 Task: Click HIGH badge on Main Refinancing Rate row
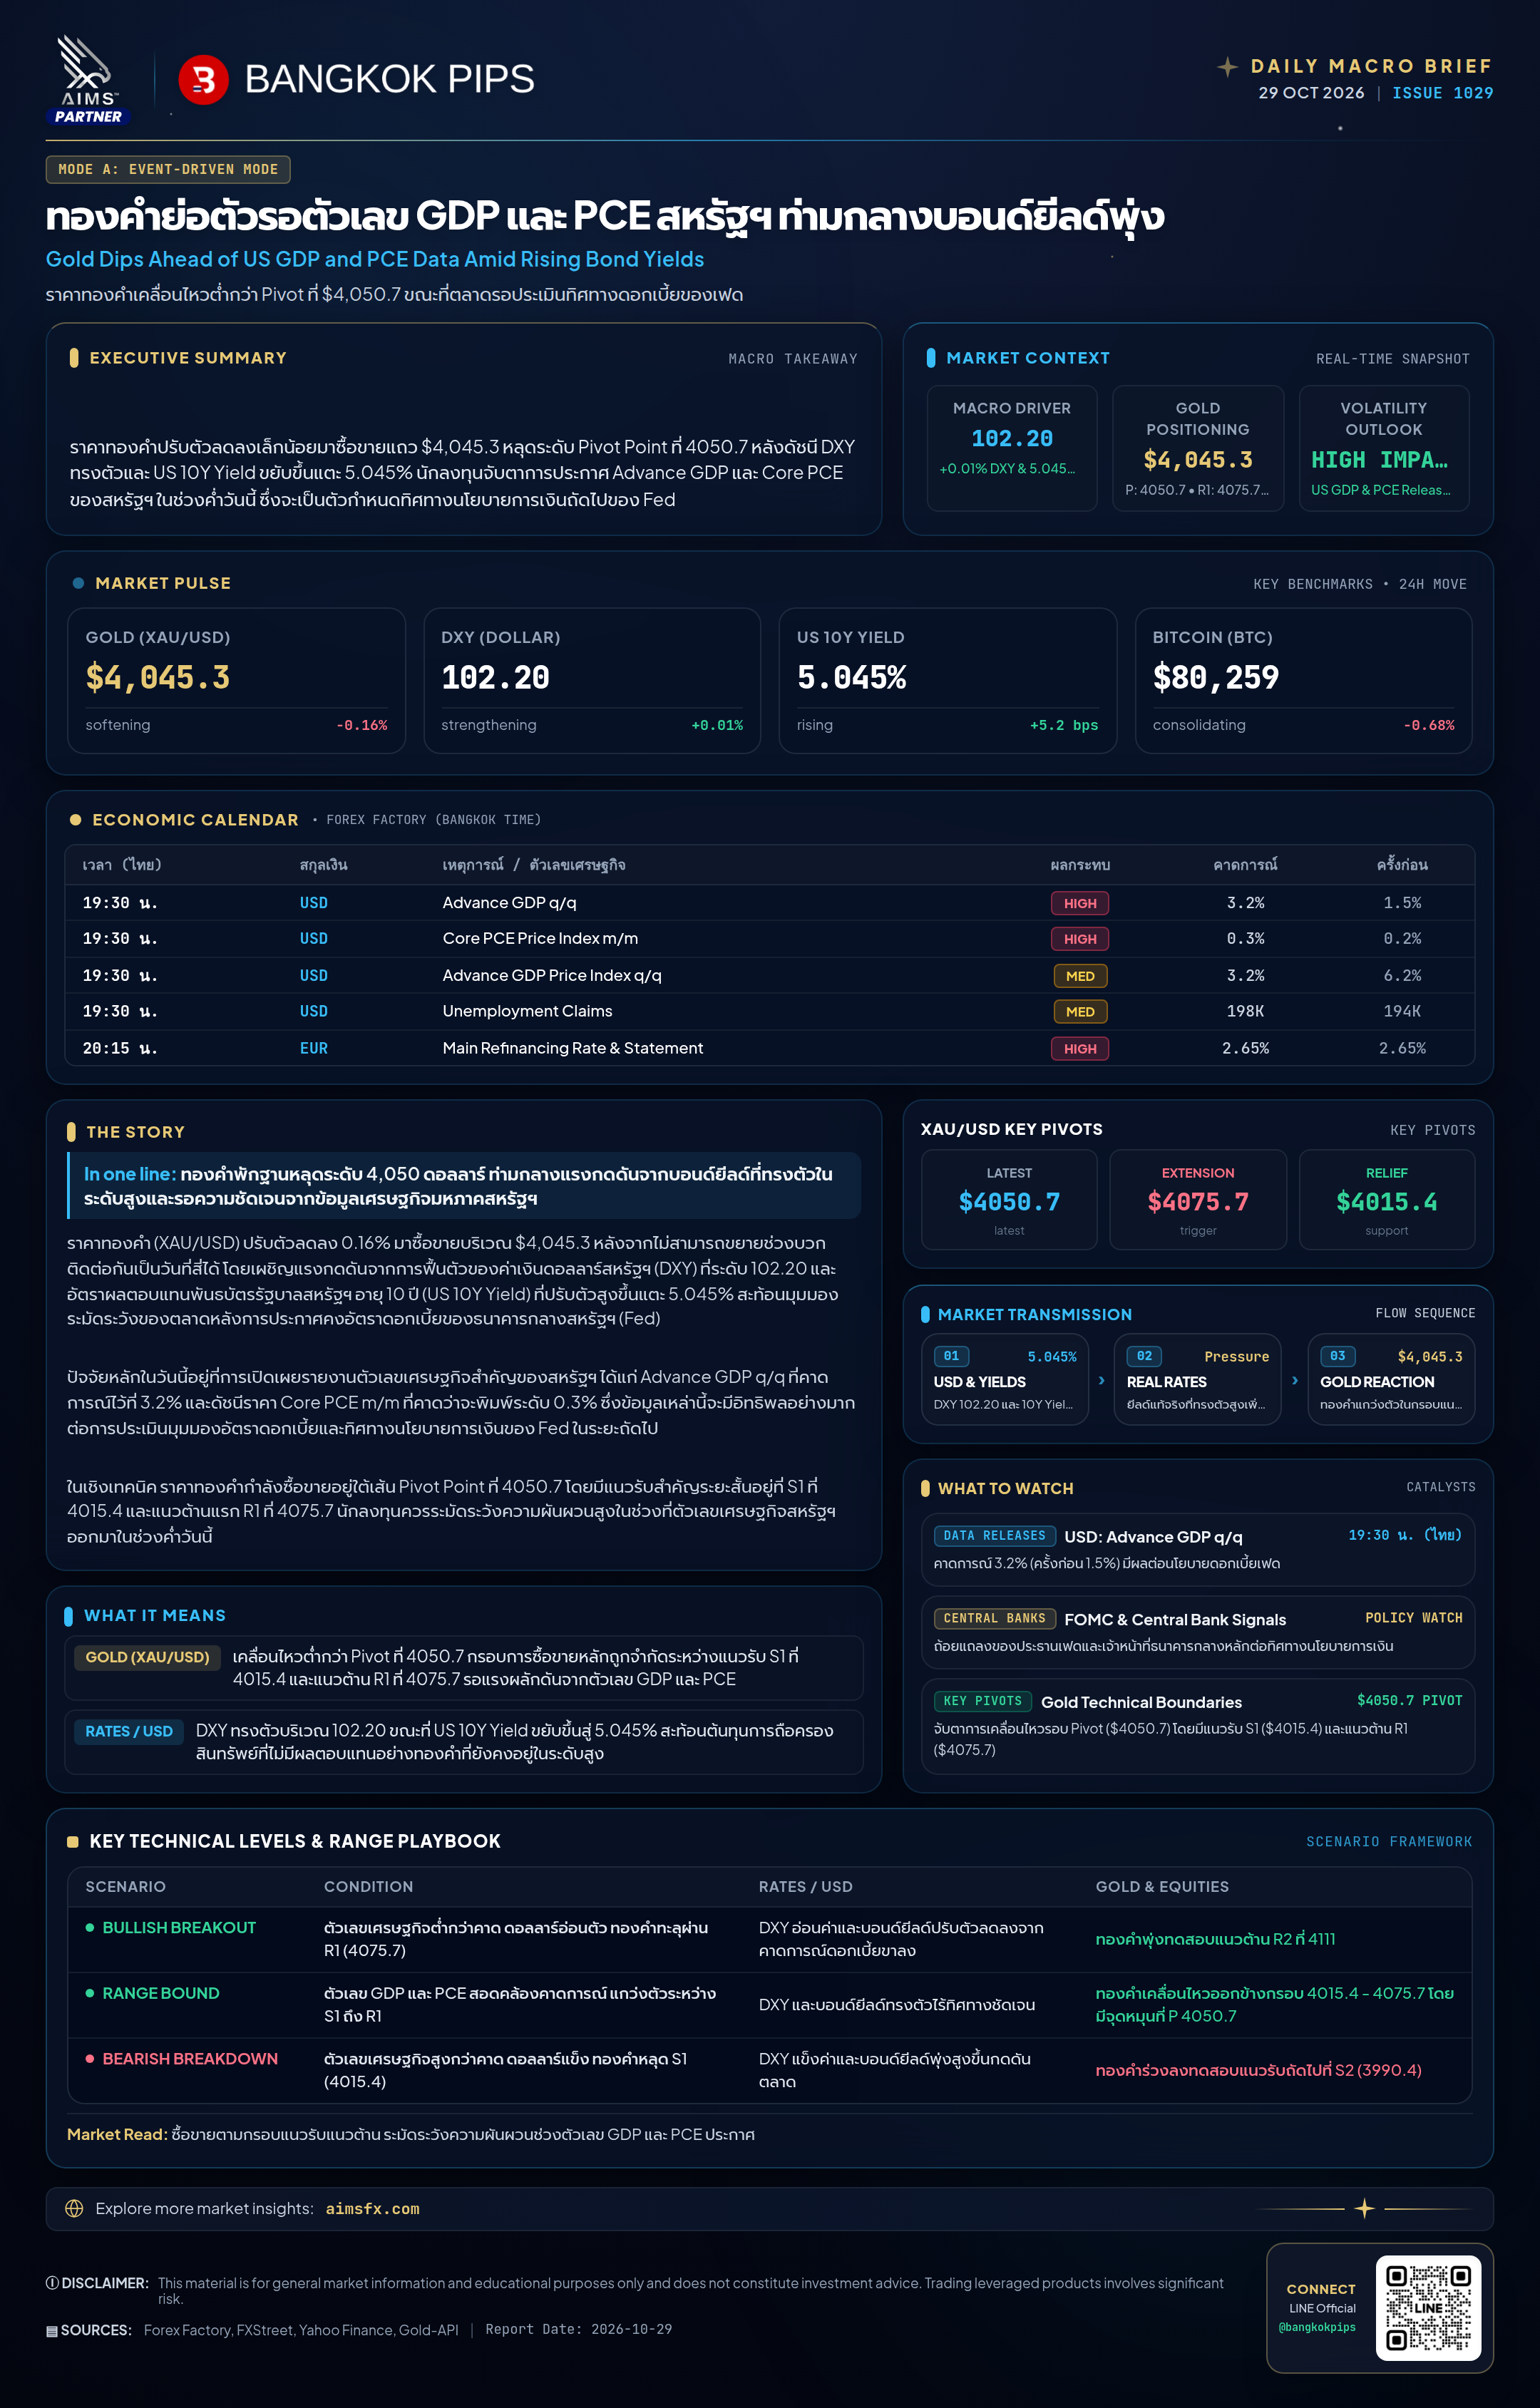click(1080, 1048)
